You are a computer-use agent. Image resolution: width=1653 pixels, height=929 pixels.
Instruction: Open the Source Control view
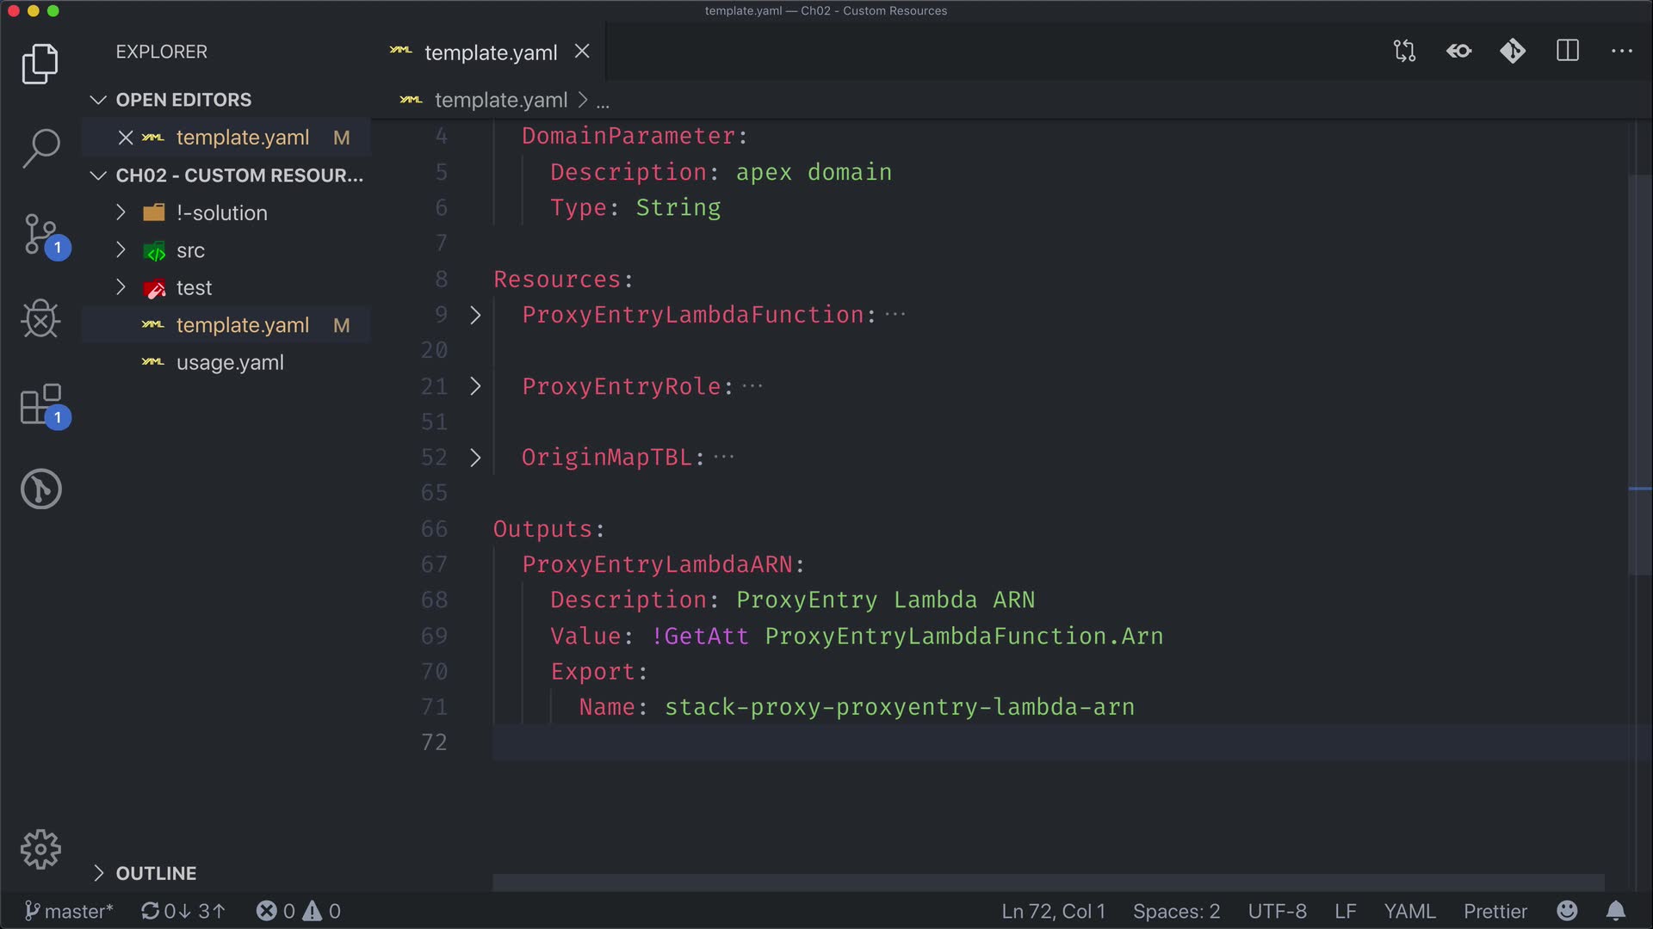40,234
